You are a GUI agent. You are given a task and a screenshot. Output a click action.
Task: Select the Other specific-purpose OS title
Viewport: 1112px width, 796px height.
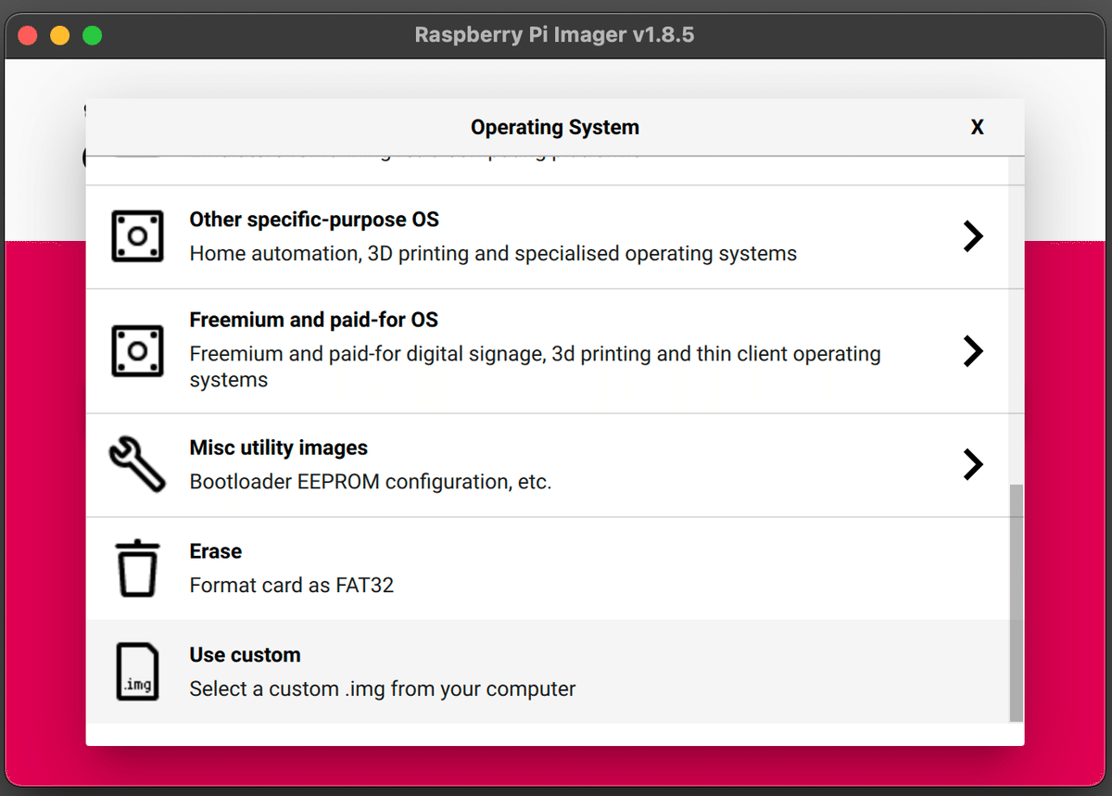(314, 220)
